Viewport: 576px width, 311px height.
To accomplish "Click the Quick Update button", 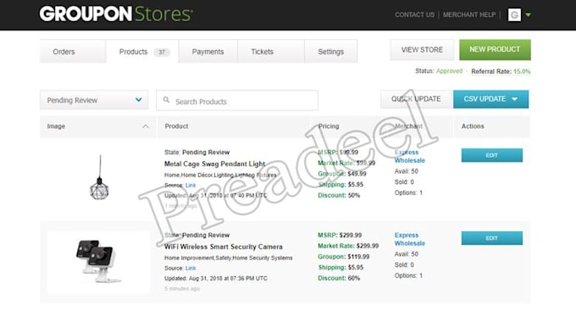I will coord(416,99).
